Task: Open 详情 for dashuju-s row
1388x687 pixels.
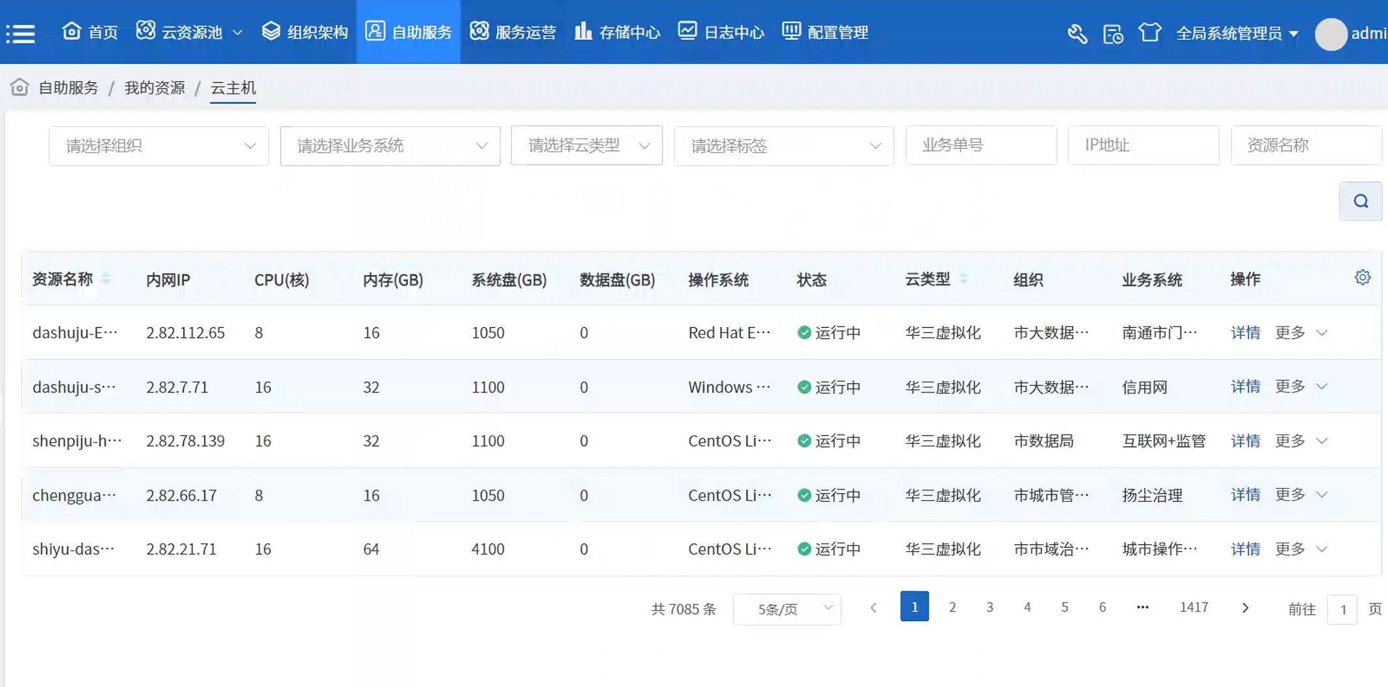Action: point(1245,387)
